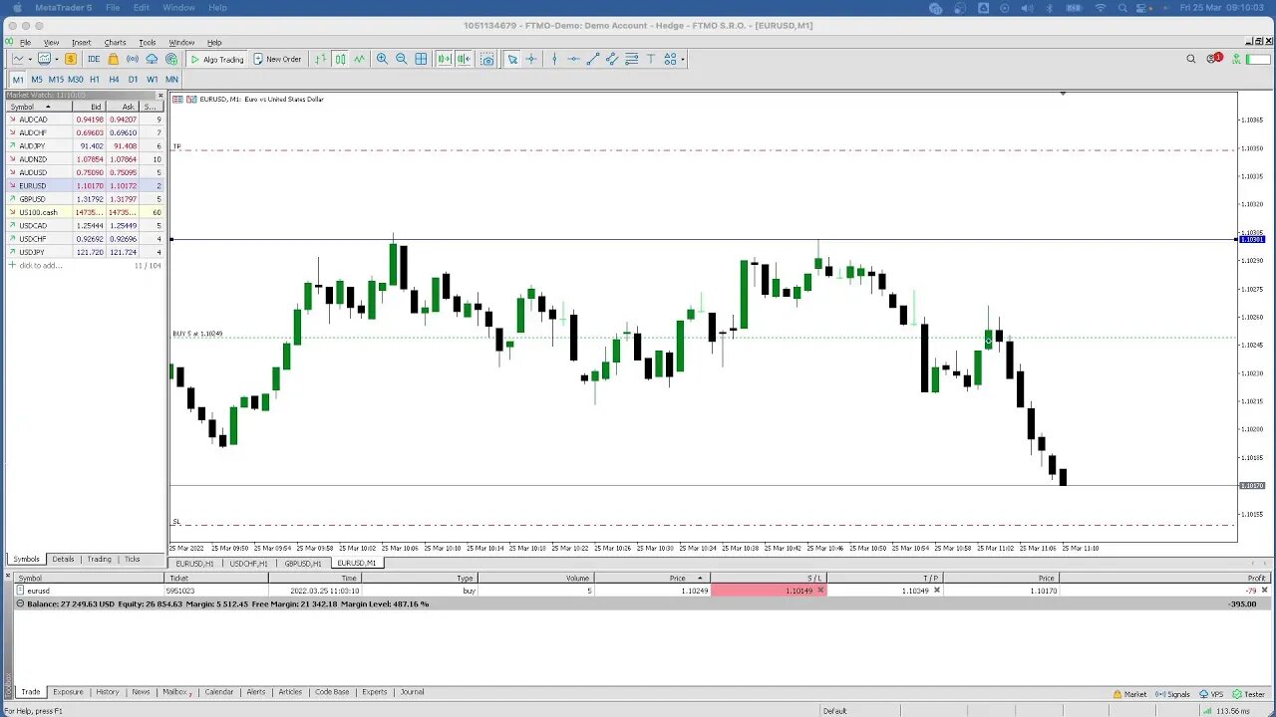This screenshot has height=717, width=1276.
Task: Open the Journal tab in Toolbox
Action: click(413, 692)
